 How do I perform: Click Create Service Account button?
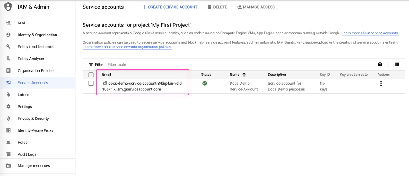tap(170, 7)
